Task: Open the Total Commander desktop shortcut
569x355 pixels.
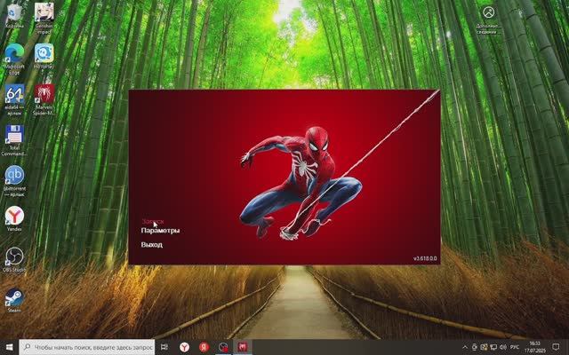Action: click(x=14, y=140)
